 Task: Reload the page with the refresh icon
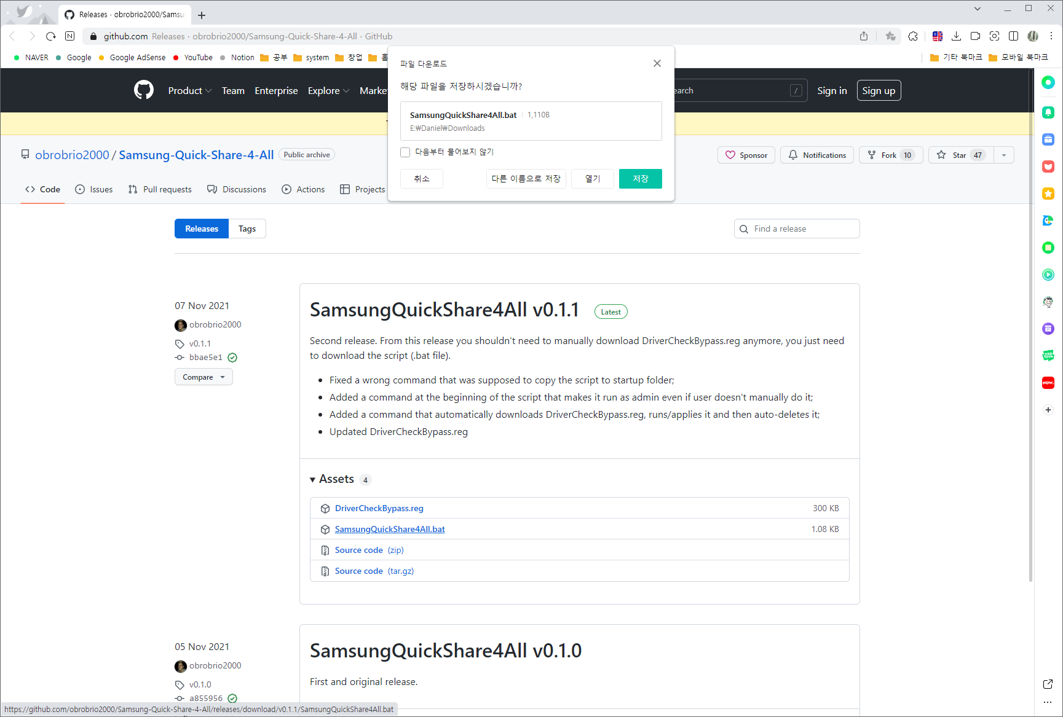pyautogui.click(x=51, y=36)
